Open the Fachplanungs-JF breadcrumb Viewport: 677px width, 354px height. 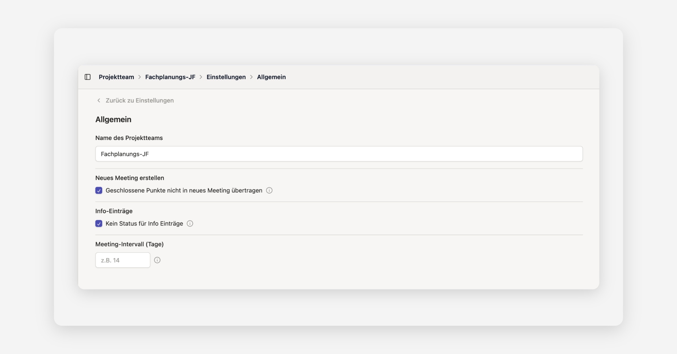point(170,77)
